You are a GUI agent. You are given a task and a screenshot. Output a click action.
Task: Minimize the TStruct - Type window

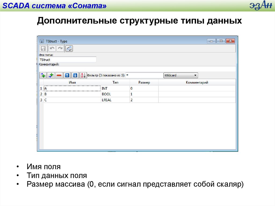(x=212, y=41)
